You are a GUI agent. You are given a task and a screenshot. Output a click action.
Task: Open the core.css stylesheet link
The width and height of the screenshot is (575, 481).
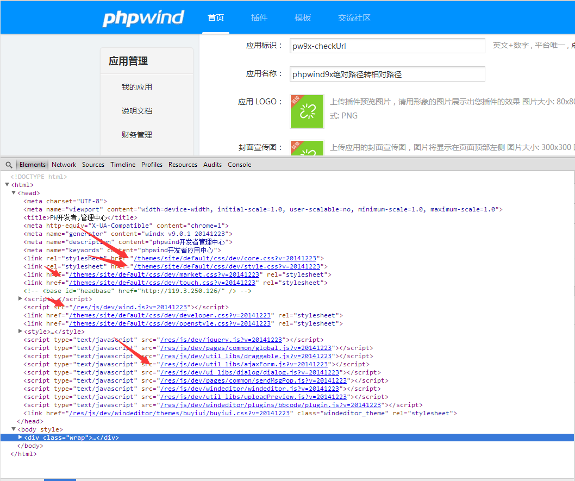[225, 258]
